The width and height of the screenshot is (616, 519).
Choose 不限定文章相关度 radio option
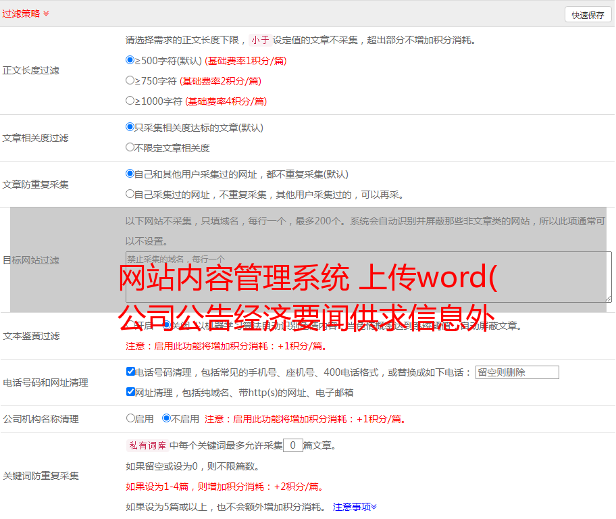[x=130, y=147]
